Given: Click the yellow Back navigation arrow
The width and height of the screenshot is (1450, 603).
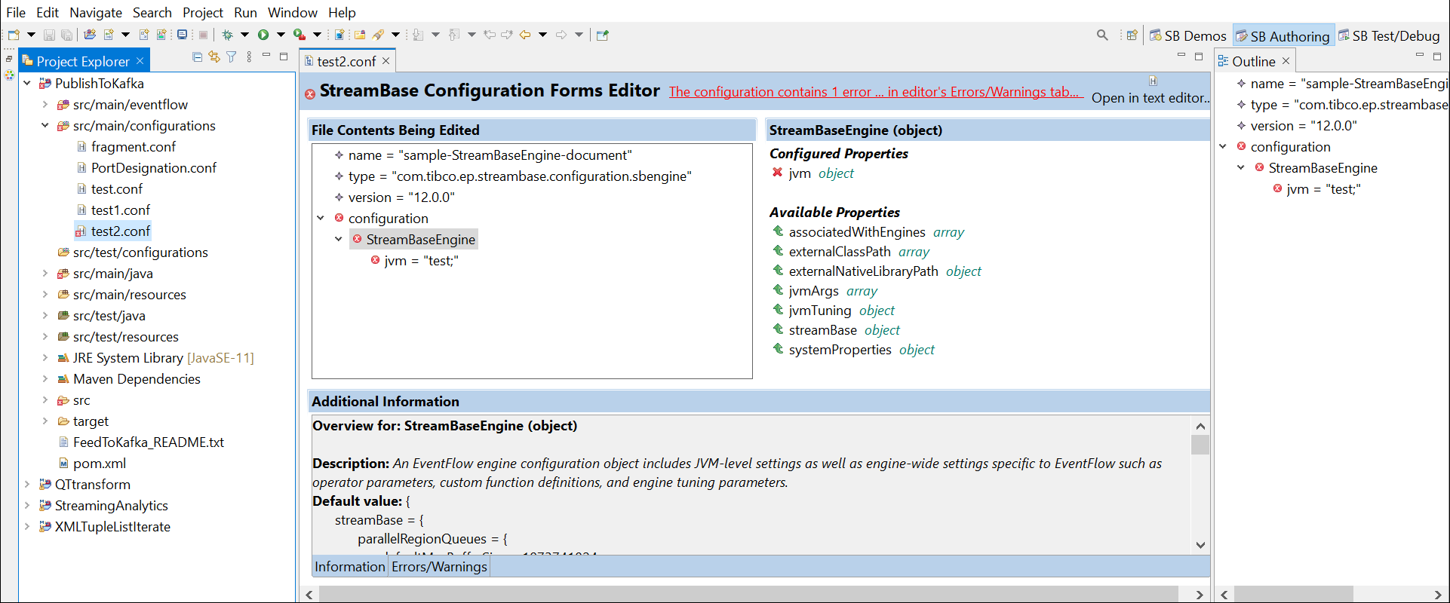Looking at the screenshot, I should coord(525,35).
